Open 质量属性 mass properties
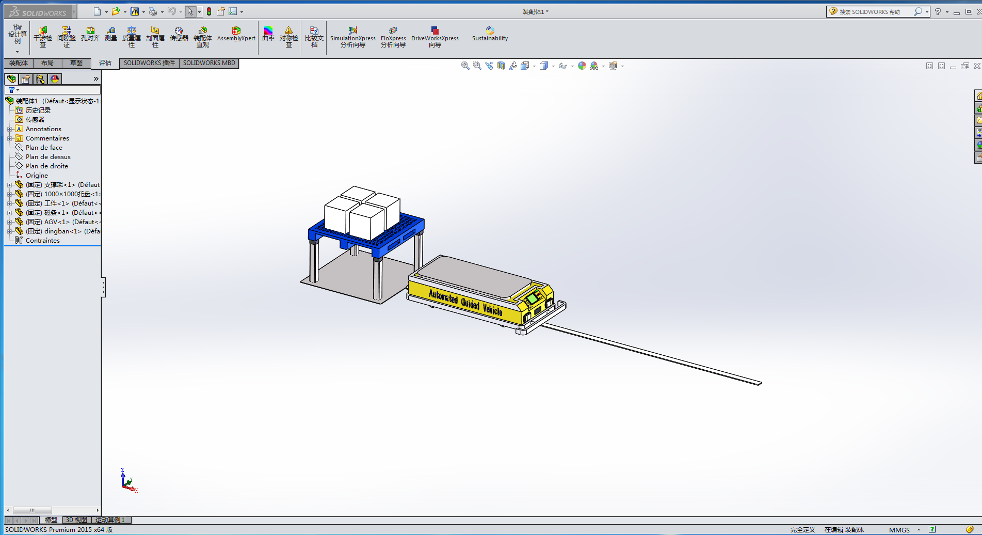 click(132, 37)
